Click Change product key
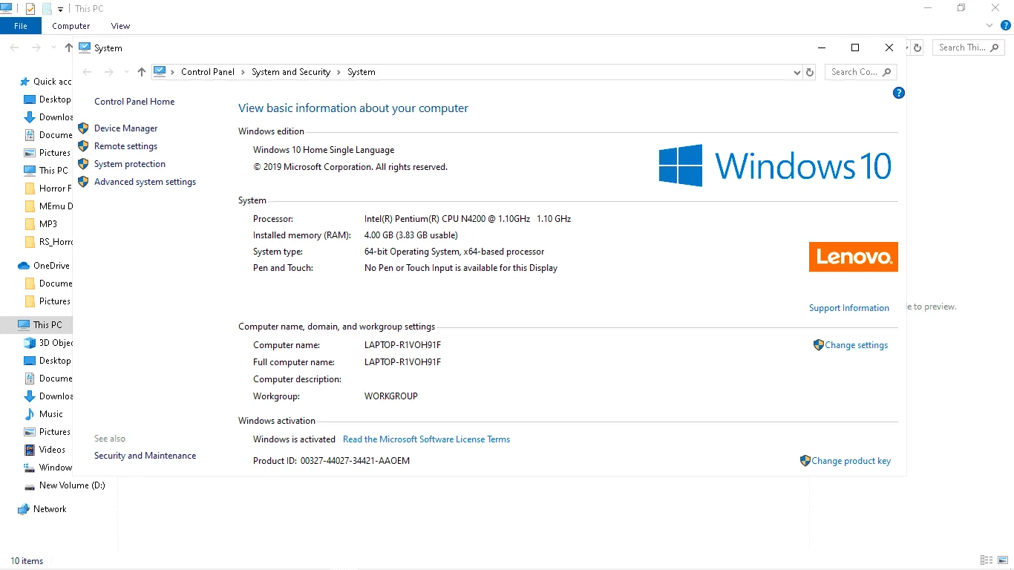Screen dimensions: 1014x570 (851, 461)
